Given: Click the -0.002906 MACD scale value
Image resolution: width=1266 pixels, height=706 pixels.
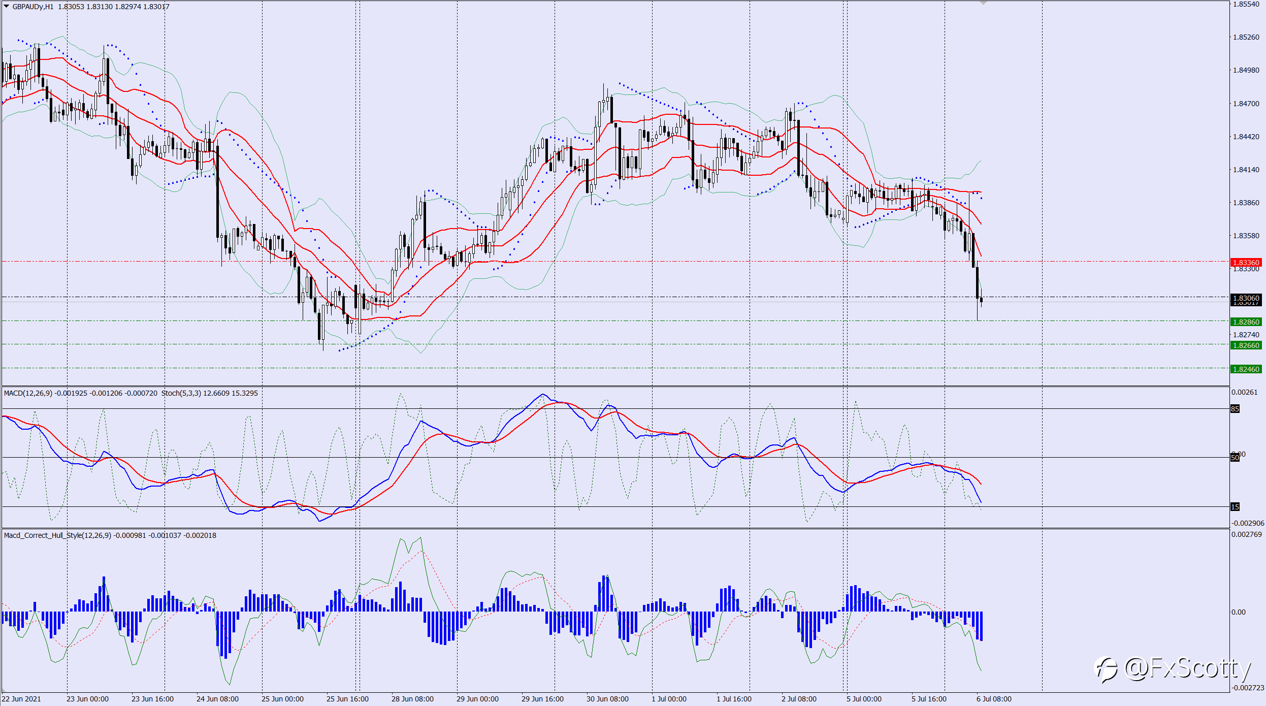Looking at the screenshot, I should coord(1248,523).
